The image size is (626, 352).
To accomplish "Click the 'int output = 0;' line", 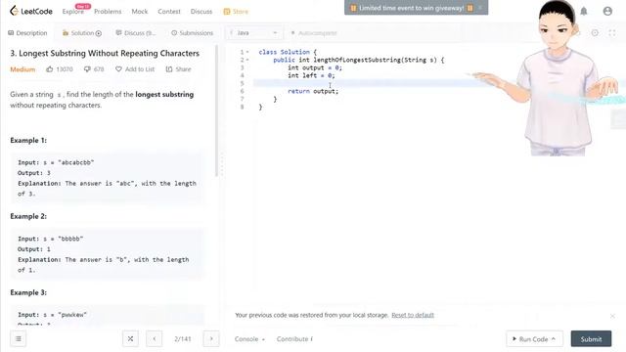I will coord(315,67).
